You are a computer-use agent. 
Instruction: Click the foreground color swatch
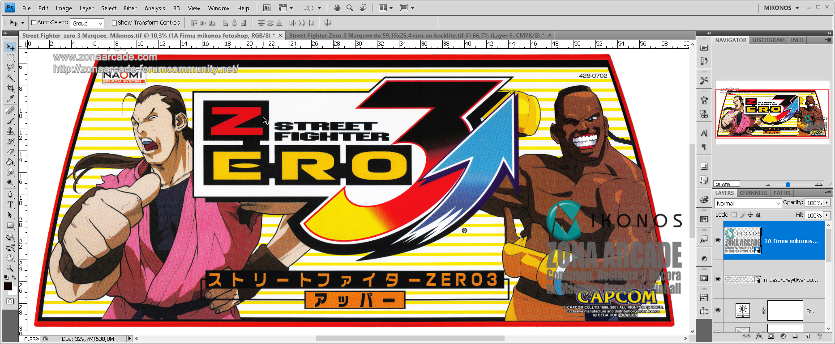tap(8, 286)
